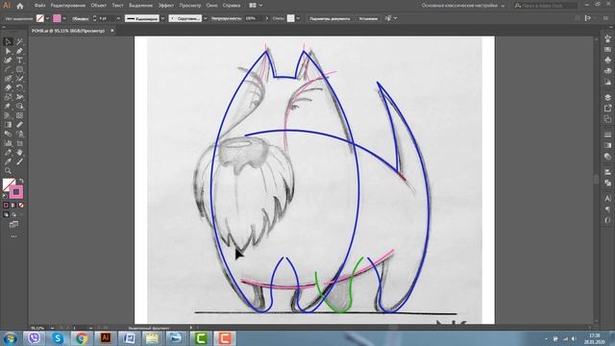Open the Gradient panel icon
The image size is (615, 346).
607,145
